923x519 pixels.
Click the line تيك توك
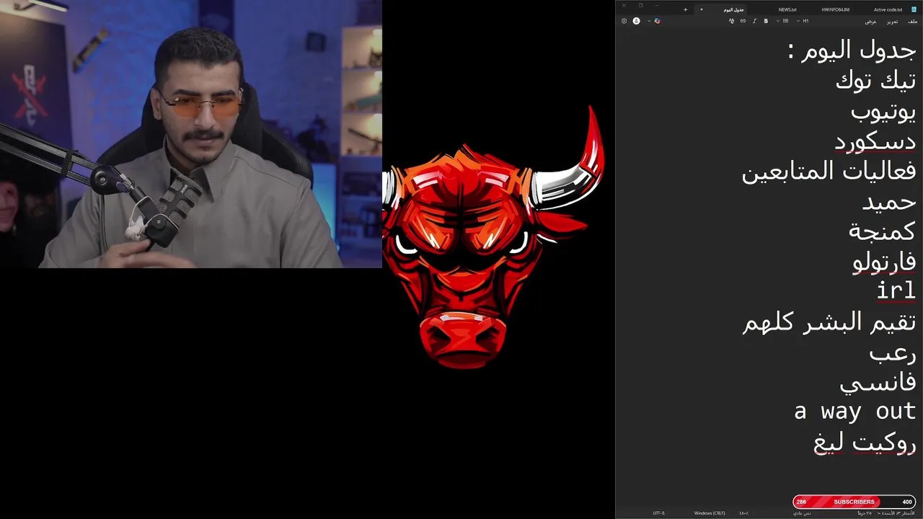pos(875,80)
